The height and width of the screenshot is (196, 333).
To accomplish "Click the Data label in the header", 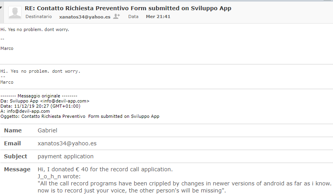I will tap(133, 17).
